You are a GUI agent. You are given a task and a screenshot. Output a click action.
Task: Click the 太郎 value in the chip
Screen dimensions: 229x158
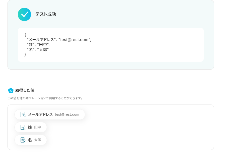37,140
